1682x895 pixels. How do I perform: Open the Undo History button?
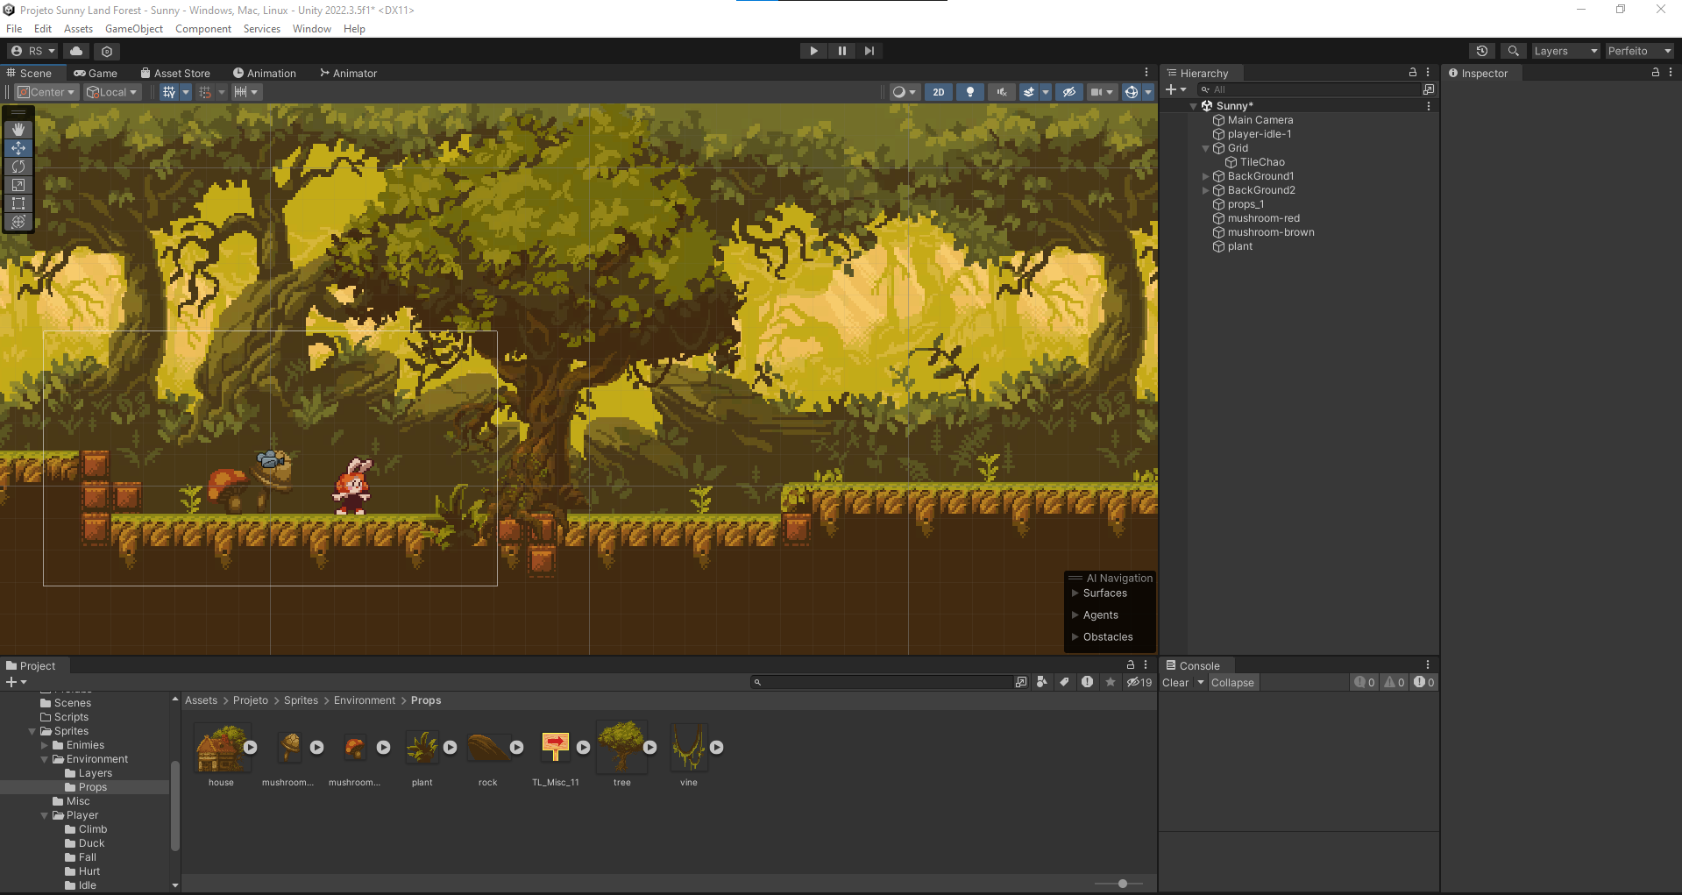[x=1481, y=51]
